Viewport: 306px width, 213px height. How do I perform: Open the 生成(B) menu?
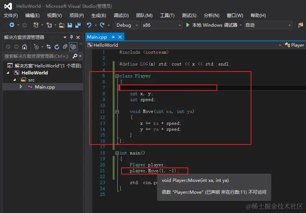(x=98, y=16)
